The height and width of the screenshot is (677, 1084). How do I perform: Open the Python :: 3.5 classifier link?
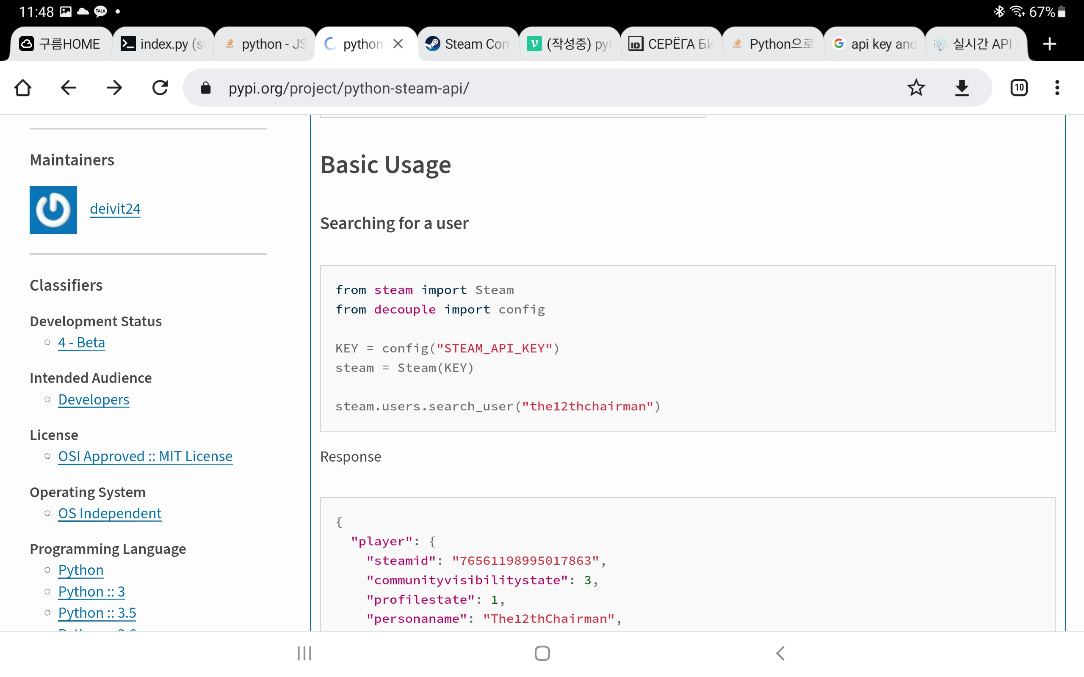click(97, 613)
